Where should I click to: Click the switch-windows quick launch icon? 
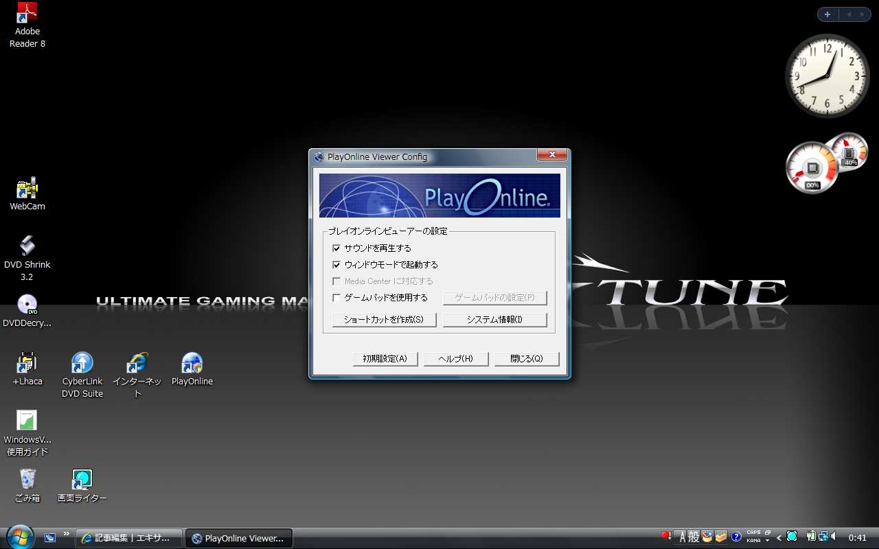pyautogui.click(x=50, y=537)
